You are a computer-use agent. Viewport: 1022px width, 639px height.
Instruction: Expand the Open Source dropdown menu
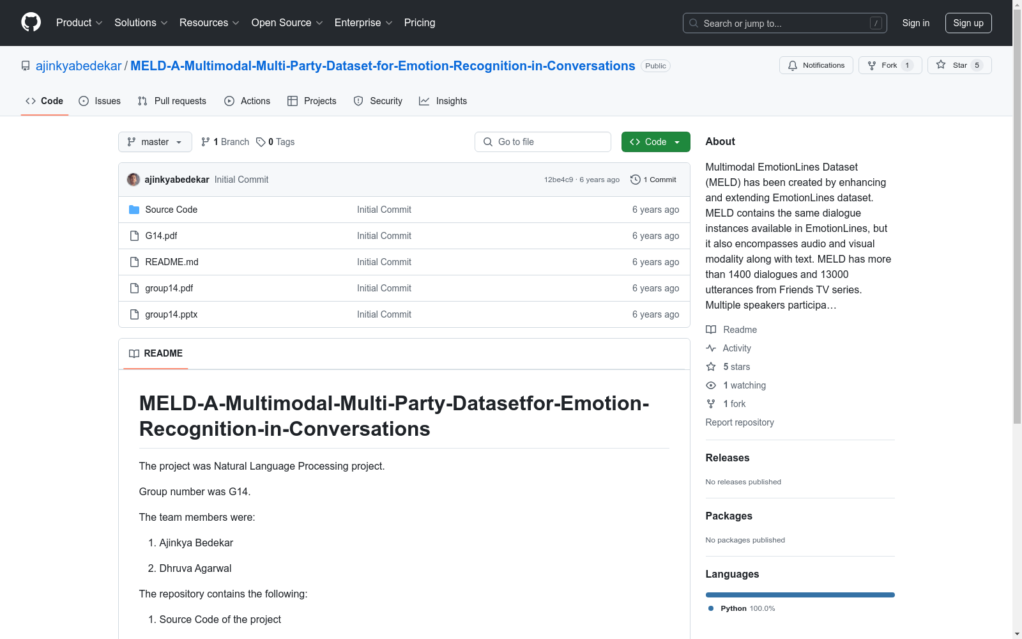pyautogui.click(x=287, y=22)
